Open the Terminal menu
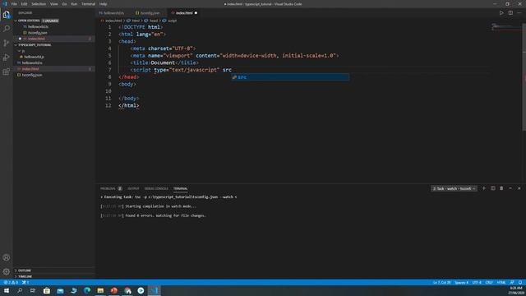526x296 pixels. 88,4
